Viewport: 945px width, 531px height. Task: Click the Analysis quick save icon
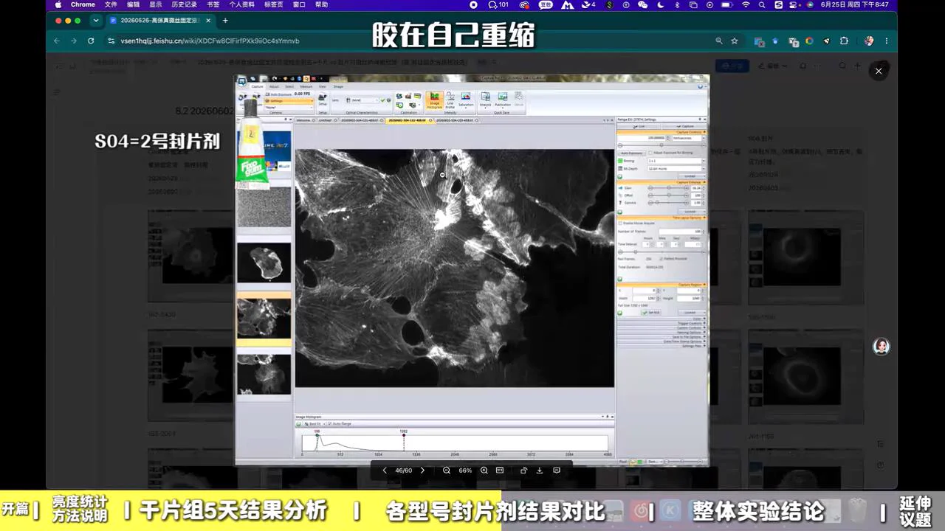coord(486,99)
